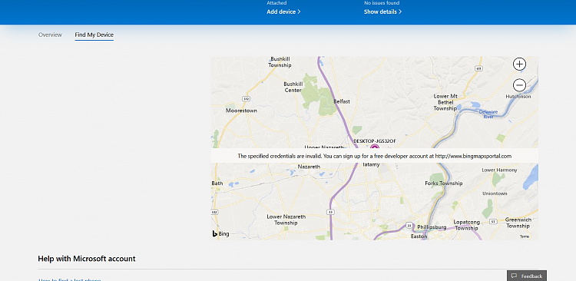Click the Lower Harmony label
Screen dimensions: 576x281
[499, 170]
